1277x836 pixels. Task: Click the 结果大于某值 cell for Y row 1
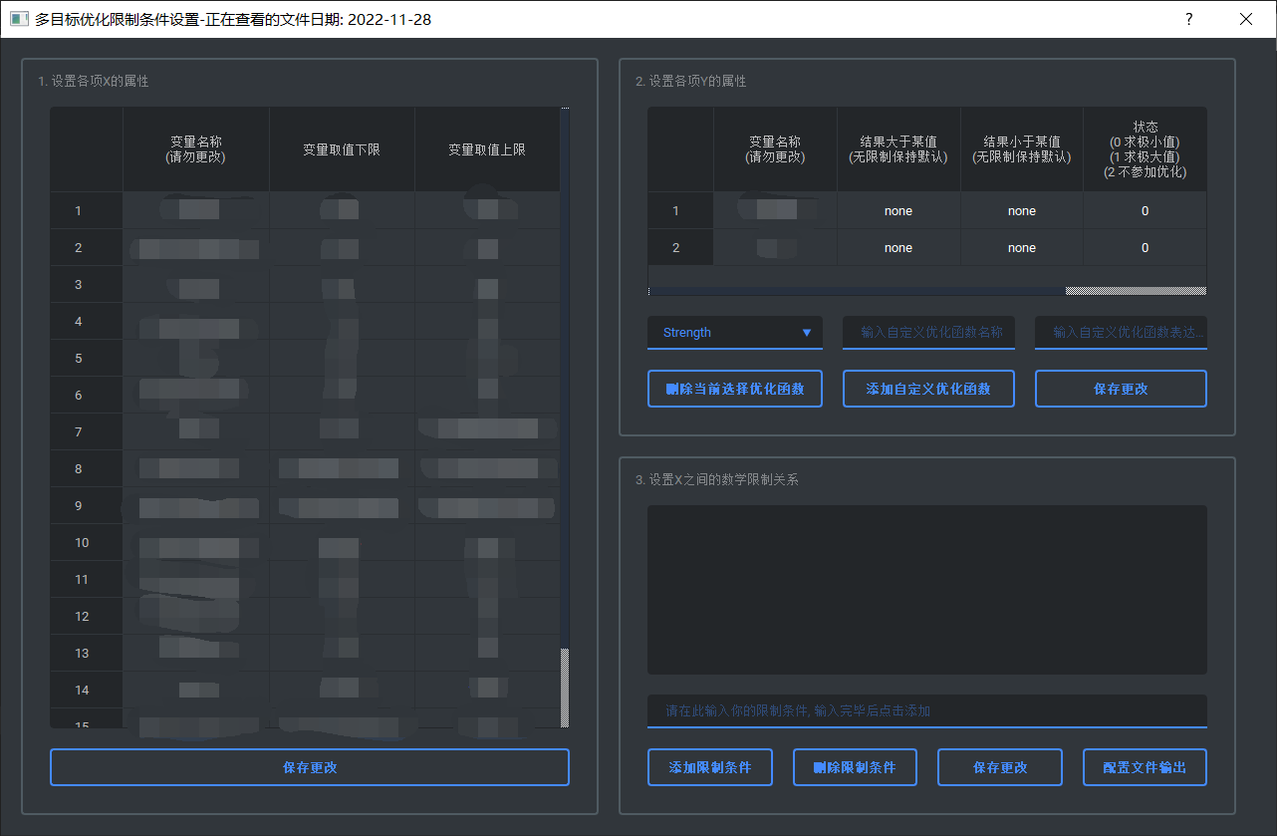click(x=898, y=210)
